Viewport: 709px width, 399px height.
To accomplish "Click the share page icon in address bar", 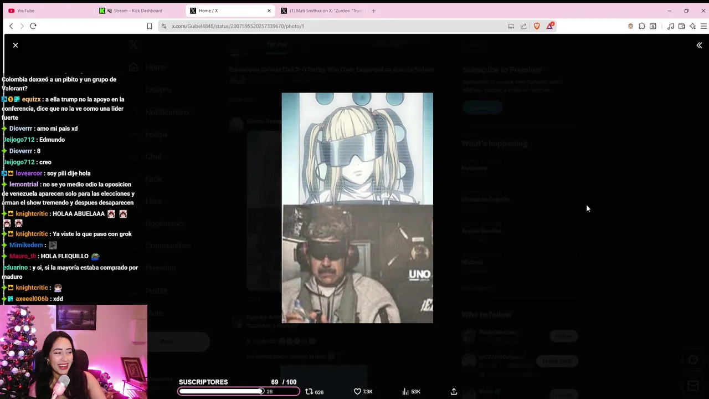I will pos(523,26).
